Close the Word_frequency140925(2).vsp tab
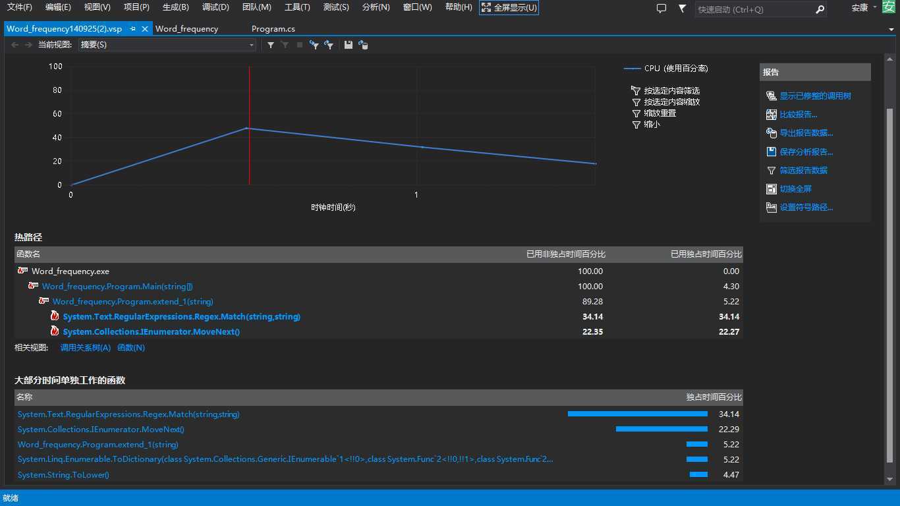Image resolution: width=900 pixels, height=506 pixels. click(x=145, y=29)
